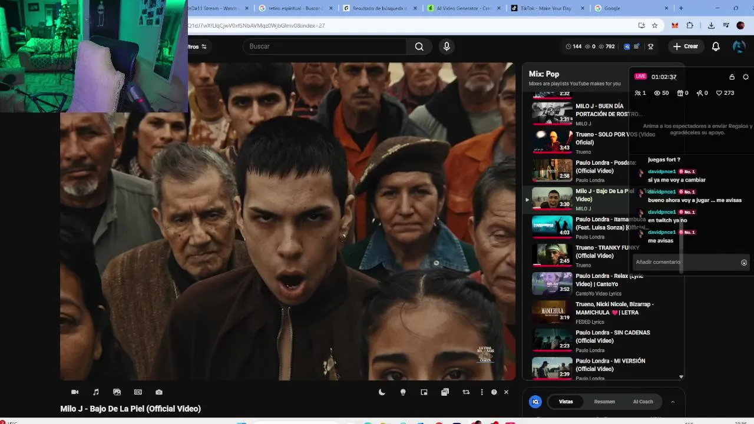
Task: Select the AI Coach tab
Action: pos(643,402)
